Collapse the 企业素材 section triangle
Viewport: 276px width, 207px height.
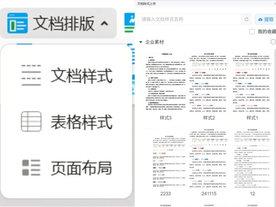[141, 42]
